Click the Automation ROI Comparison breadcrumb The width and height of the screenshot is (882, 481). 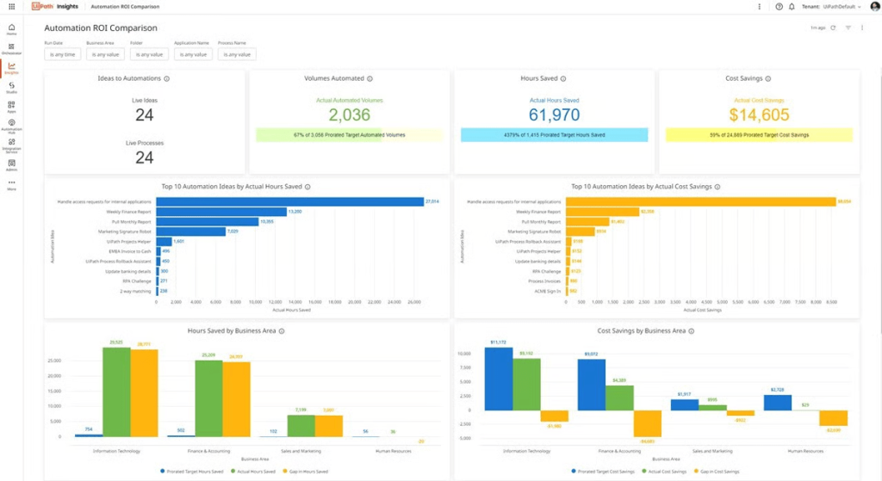pyautogui.click(x=125, y=7)
